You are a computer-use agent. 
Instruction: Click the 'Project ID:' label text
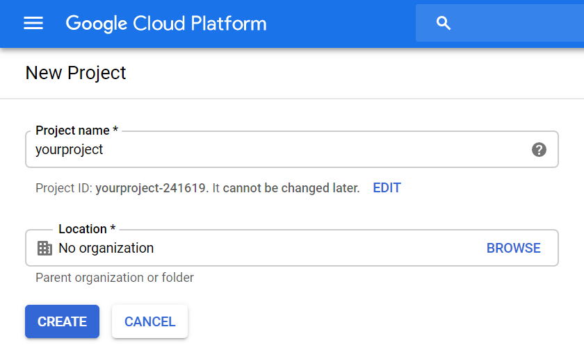(64, 188)
